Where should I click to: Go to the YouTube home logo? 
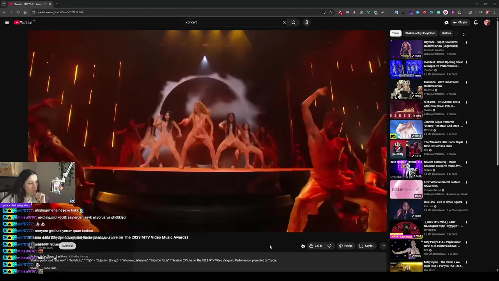click(x=23, y=22)
